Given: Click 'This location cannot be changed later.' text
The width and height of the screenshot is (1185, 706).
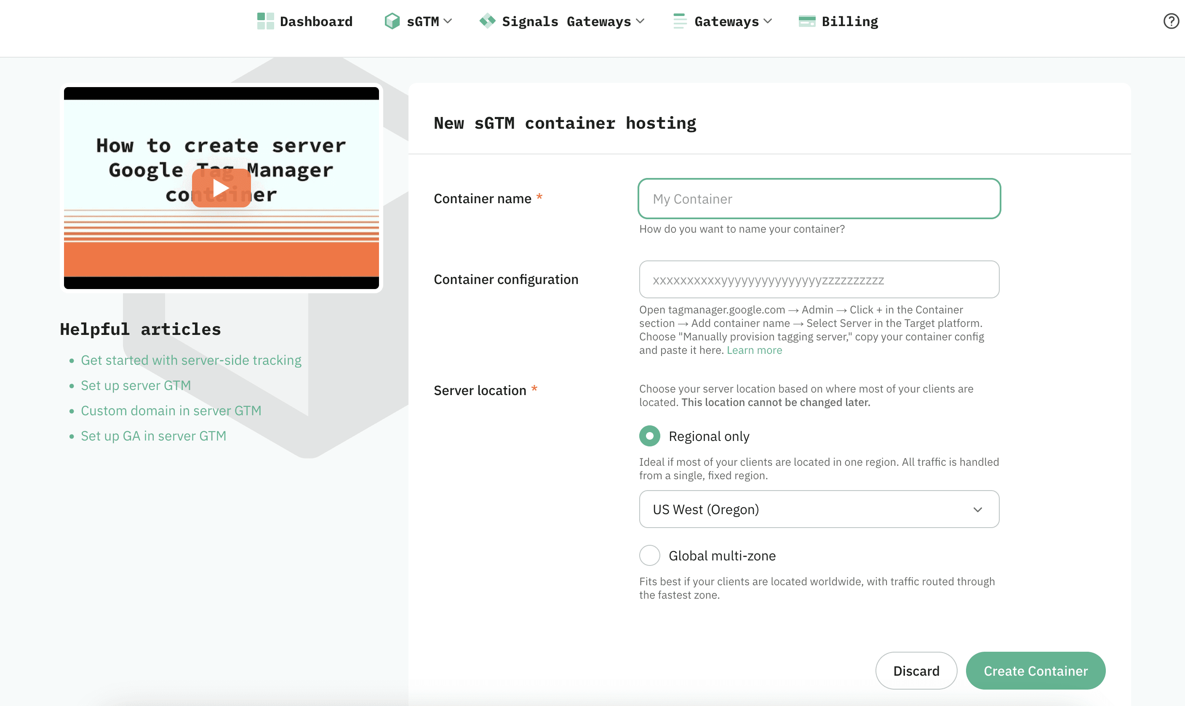Looking at the screenshot, I should point(776,403).
